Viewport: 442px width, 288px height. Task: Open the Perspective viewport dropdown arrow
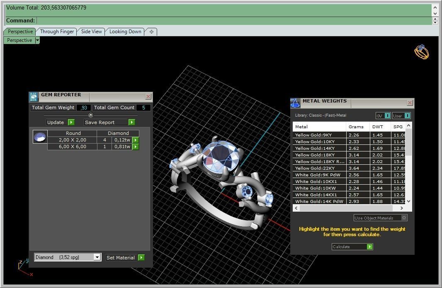tap(37, 40)
